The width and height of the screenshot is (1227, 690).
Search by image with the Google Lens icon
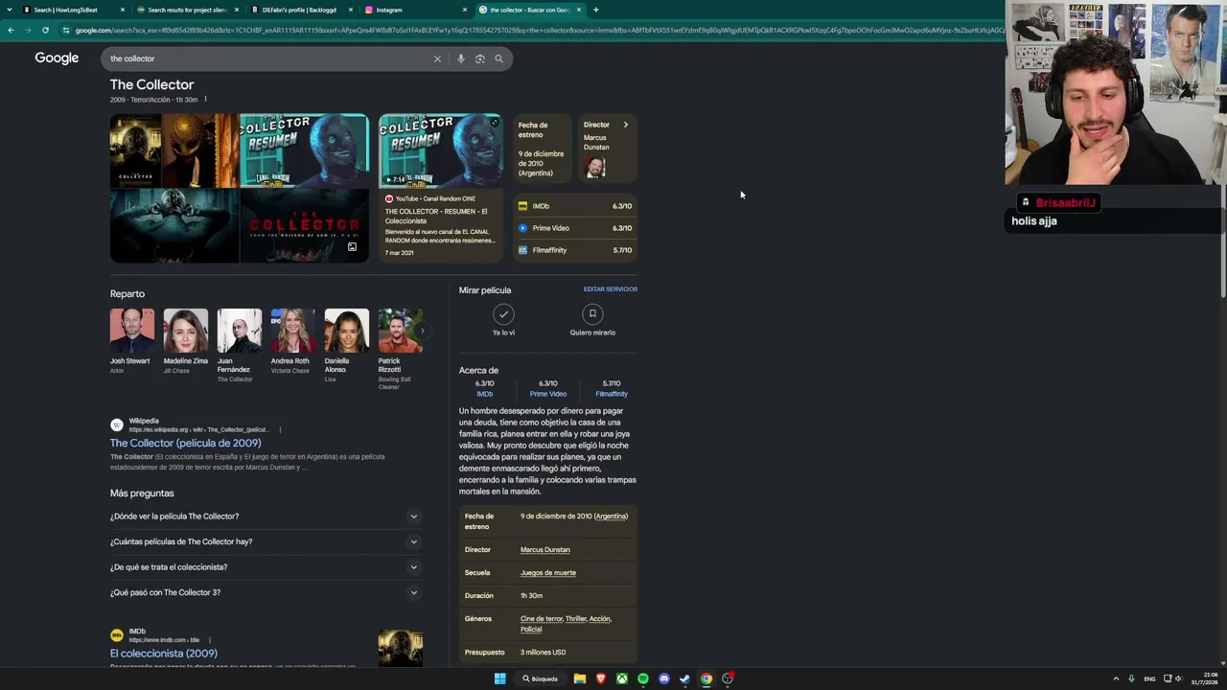[480, 58]
